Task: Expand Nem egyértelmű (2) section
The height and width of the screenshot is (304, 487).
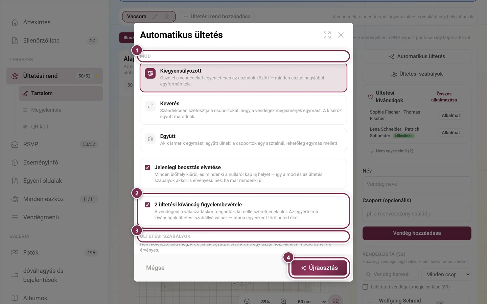Action: coord(392,151)
